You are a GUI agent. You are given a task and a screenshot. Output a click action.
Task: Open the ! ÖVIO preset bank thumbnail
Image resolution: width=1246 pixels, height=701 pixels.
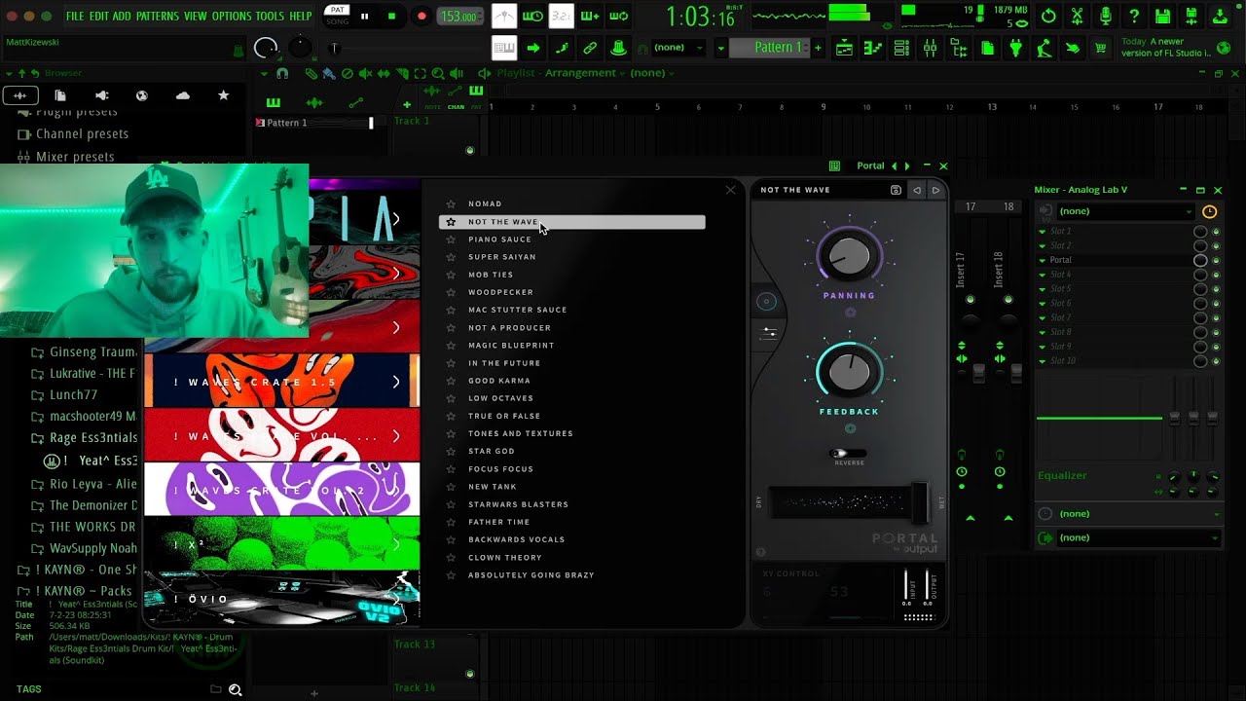pyautogui.click(x=282, y=597)
